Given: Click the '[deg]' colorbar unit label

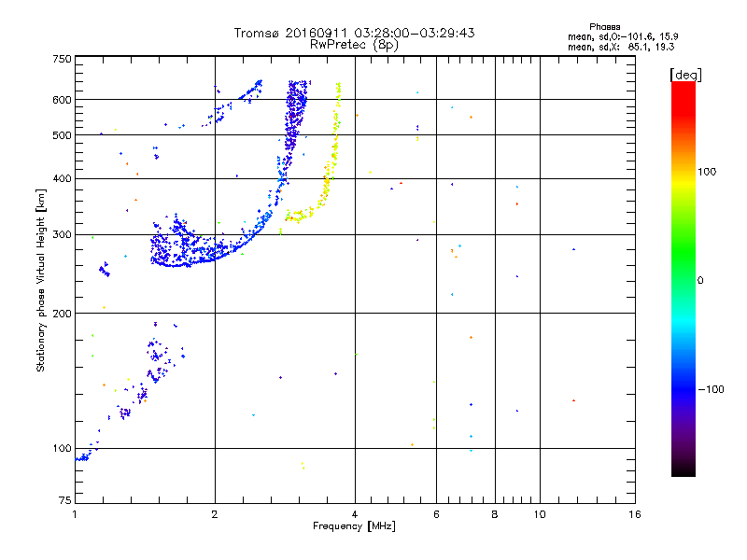Looking at the screenshot, I should 685,75.
